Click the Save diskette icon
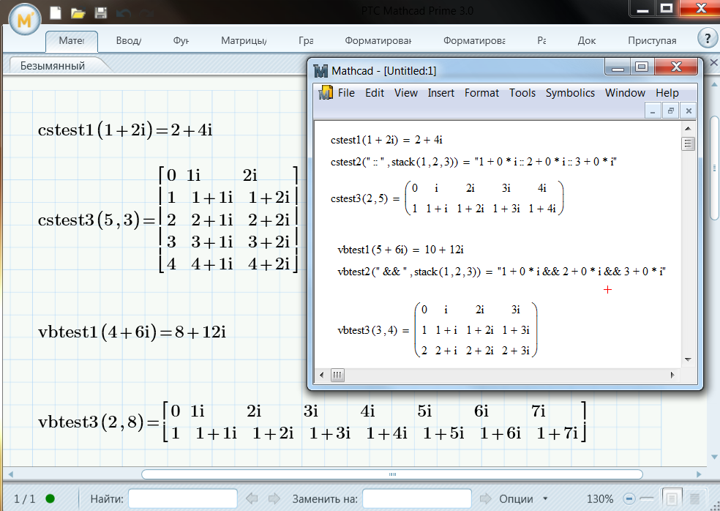 click(101, 12)
